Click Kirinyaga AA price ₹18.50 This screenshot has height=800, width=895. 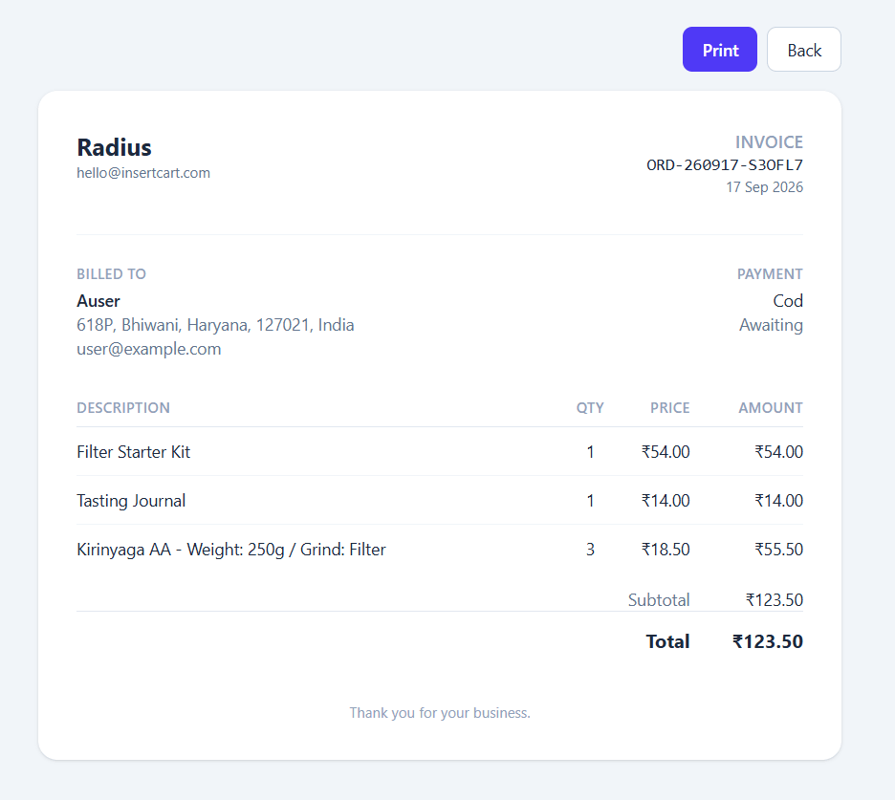[x=666, y=550]
